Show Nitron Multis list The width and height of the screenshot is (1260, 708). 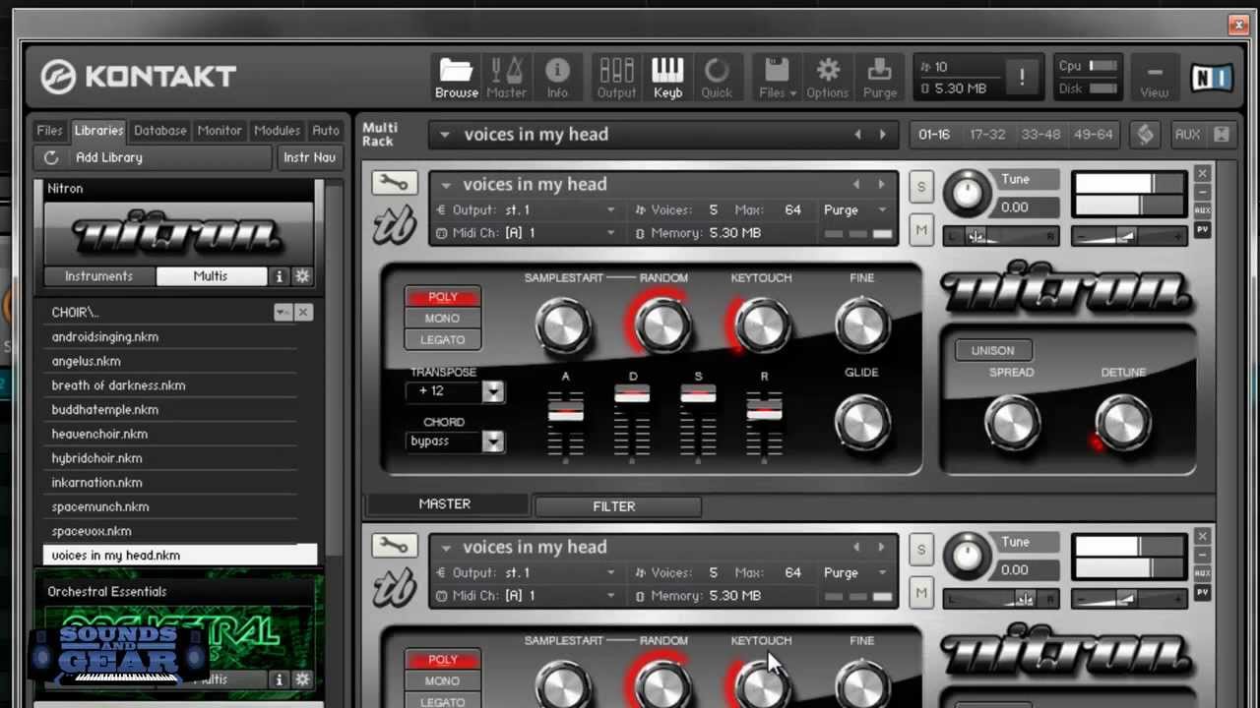[211, 276]
